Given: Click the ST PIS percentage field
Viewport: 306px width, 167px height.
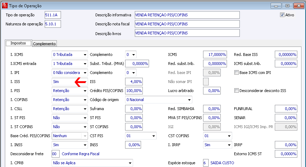Looking at the screenshot, I should 134,118.
